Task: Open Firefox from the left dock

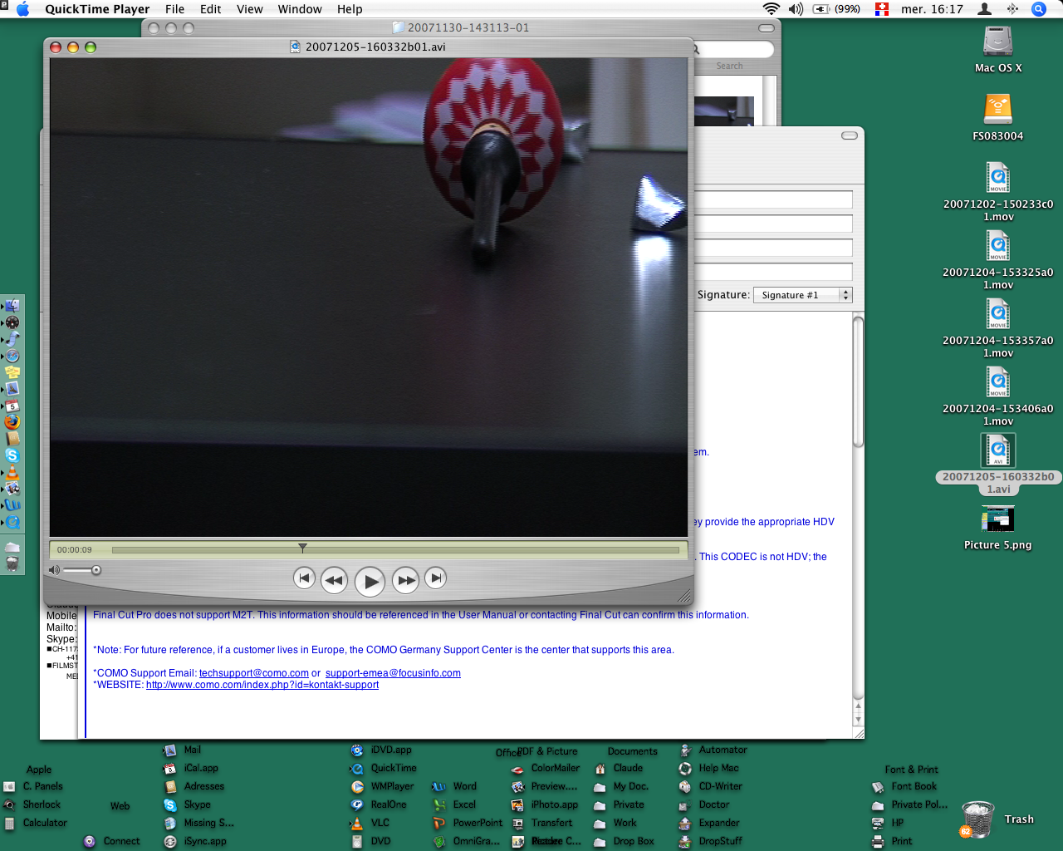Action: point(12,422)
